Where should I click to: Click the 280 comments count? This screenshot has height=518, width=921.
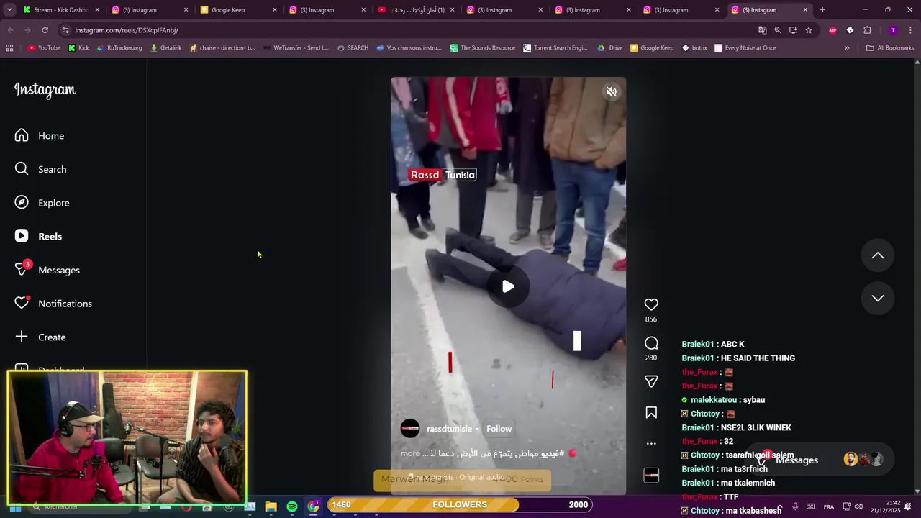[651, 358]
